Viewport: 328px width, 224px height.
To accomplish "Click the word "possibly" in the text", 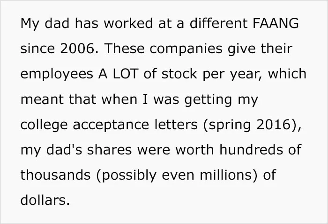I will tap(129, 176).
